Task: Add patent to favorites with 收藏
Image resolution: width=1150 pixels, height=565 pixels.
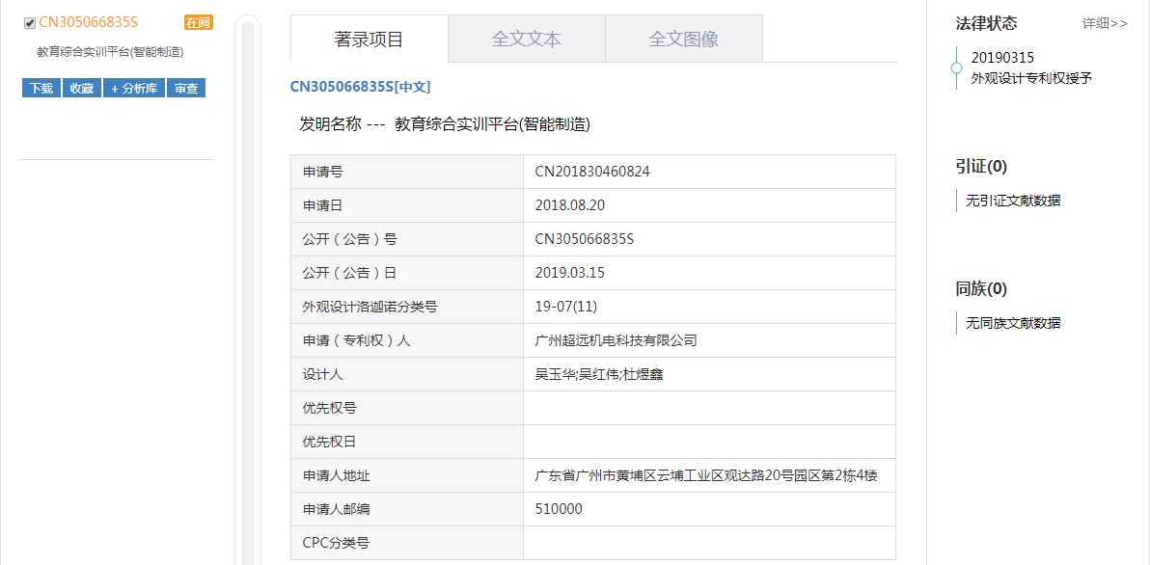Action: (82, 89)
